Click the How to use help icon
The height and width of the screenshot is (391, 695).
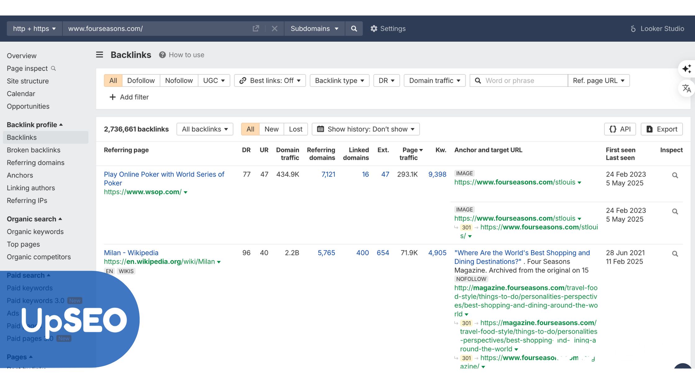pyautogui.click(x=162, y=55)
